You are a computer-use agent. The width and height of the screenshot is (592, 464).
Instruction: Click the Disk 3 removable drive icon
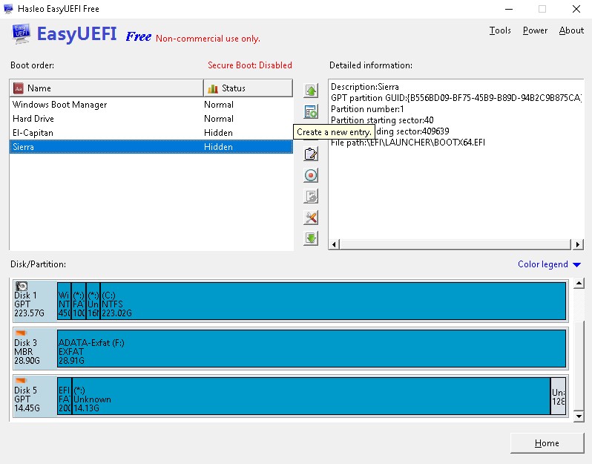point(21,333)
